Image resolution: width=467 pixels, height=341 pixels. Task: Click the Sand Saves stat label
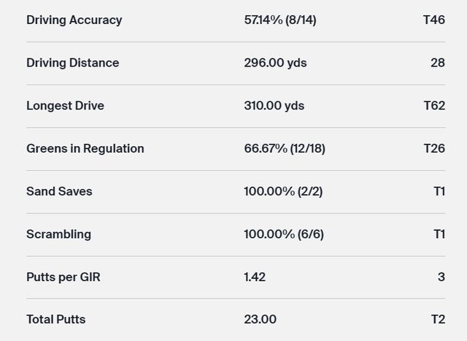pos(59,191)
